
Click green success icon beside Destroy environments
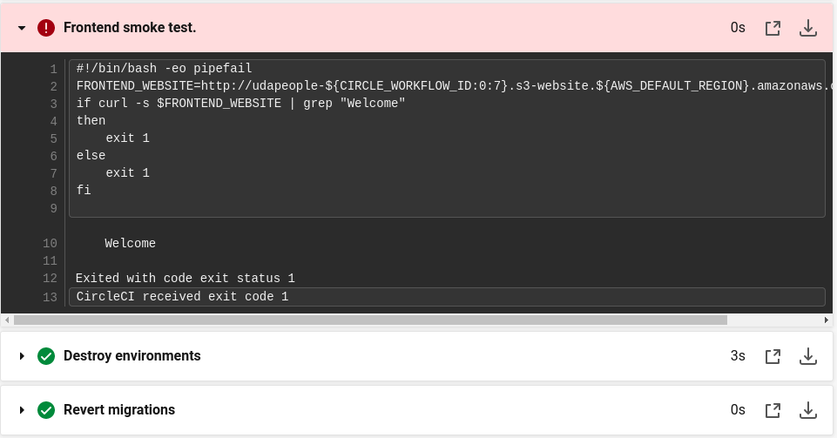[46, 356]
